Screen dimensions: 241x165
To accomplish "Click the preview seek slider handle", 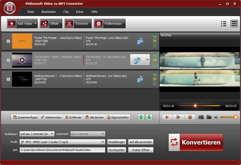I will [x=195, y=106].
